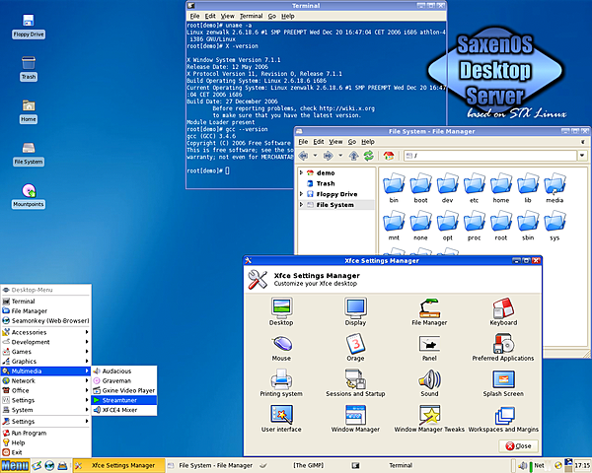
Task: Reload the folder in File Manager
Action: (368, 156)
